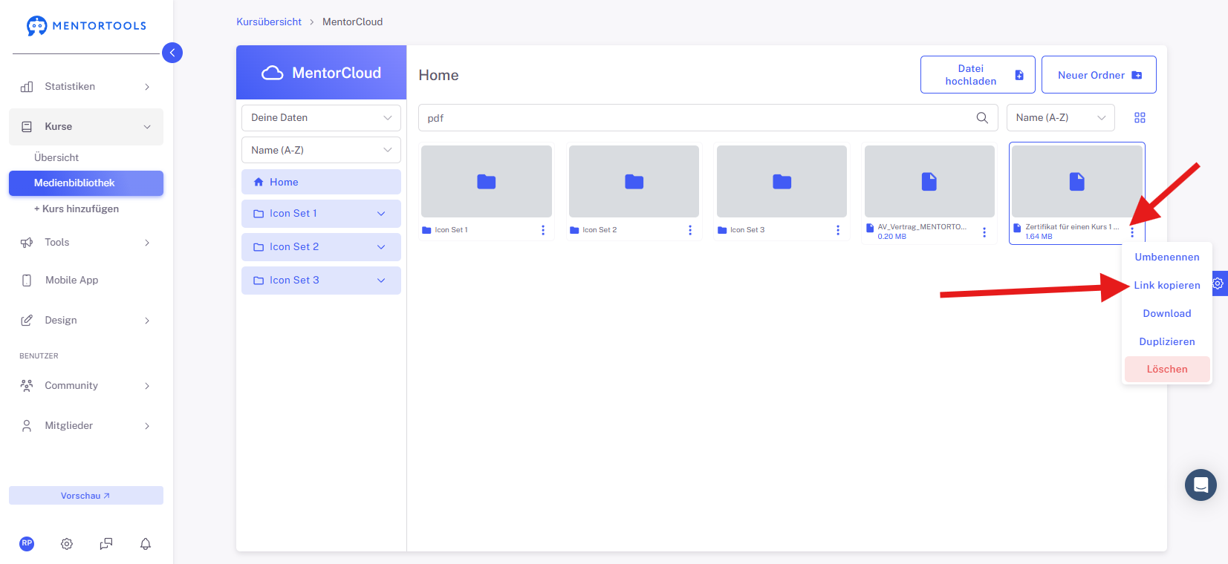The image size is (1228, 564).
Task: Select the AV_Vertrag_MENTORTO file thumbnail
Action: 929,182
